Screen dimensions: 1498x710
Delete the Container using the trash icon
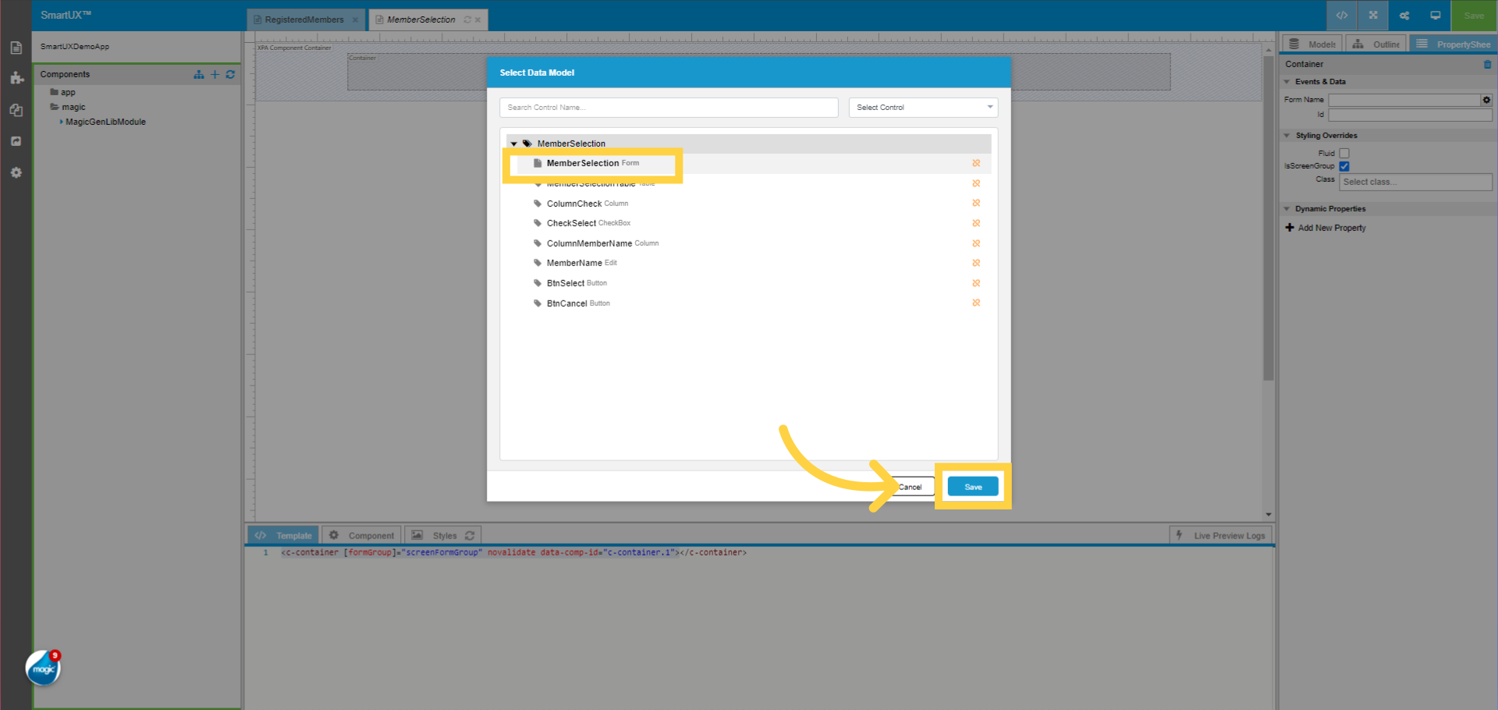coord(1488,64)
